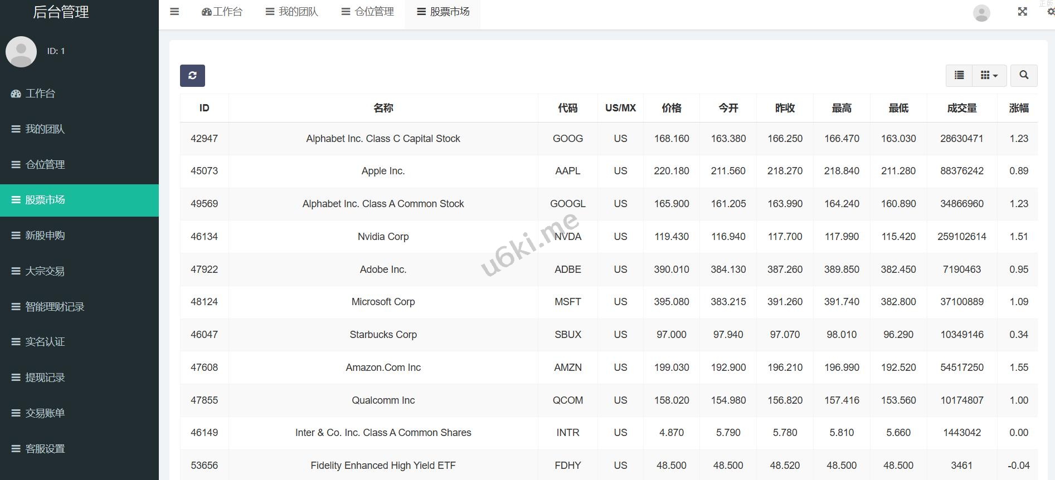Switch to the 我的团队 tab

[x=291, y=12]
